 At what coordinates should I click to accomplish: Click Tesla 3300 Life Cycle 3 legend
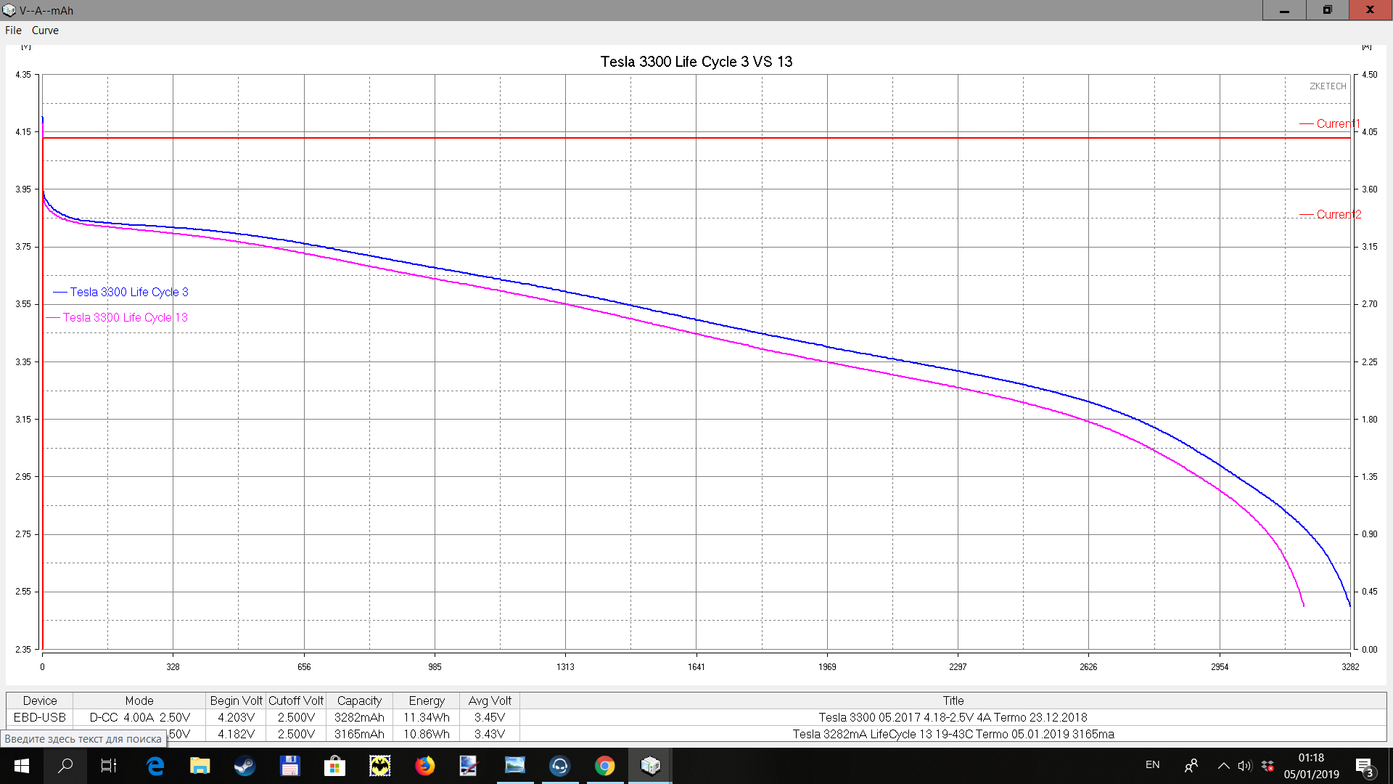[x=128, y=292]
